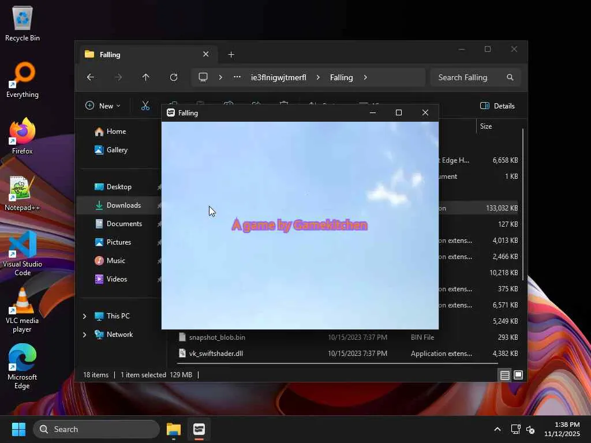Open Pictures in navigation pane
This screenshot has width=591, height=443.
[119, 242]
